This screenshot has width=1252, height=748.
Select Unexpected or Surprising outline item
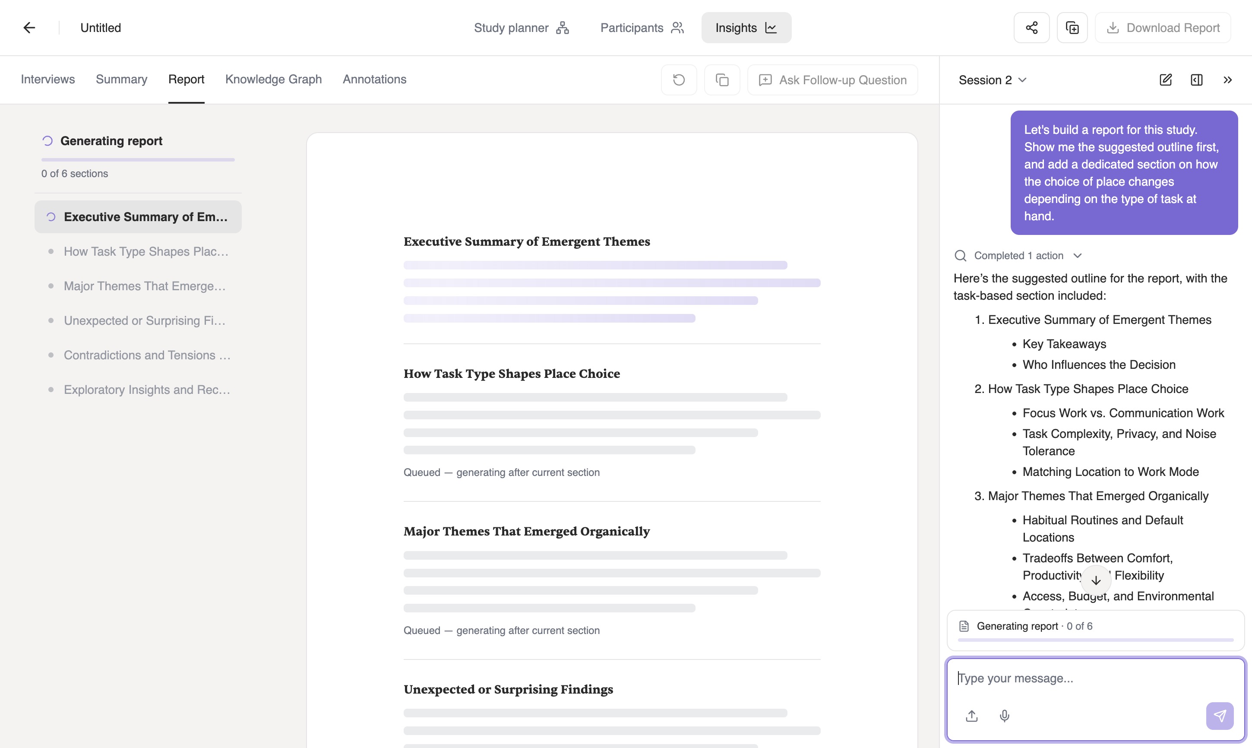pos(138,320)
